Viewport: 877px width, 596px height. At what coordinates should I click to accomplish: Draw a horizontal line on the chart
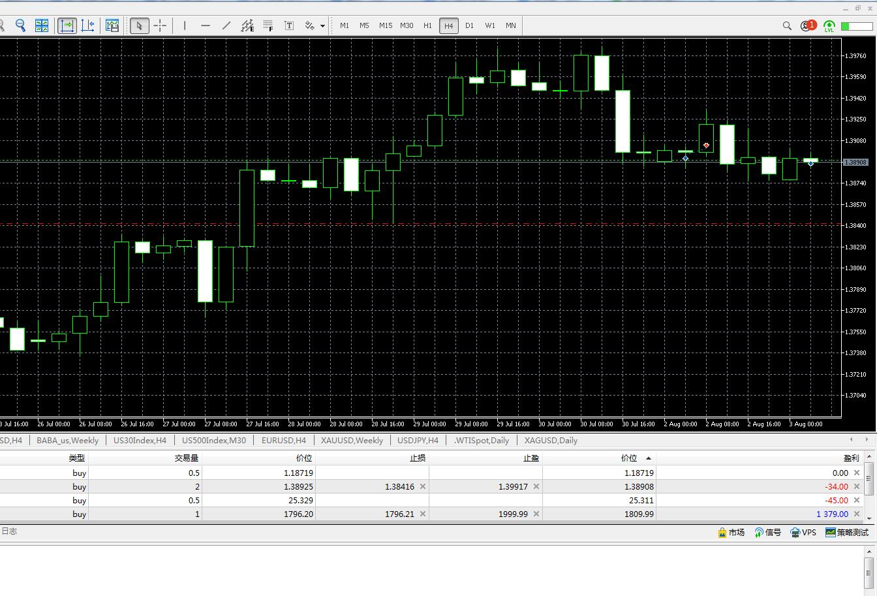pyautogui.click(x=206, y=25)
